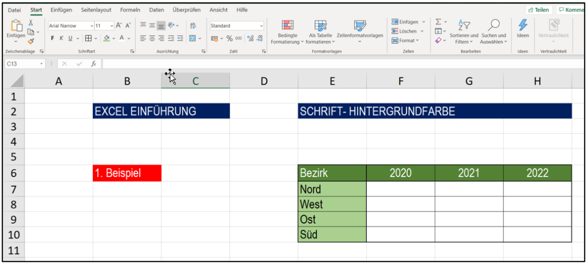Screen dimensions: 587x265
Task: Expand the font color dropdown arrow
Action: click(x=129, y=38)
